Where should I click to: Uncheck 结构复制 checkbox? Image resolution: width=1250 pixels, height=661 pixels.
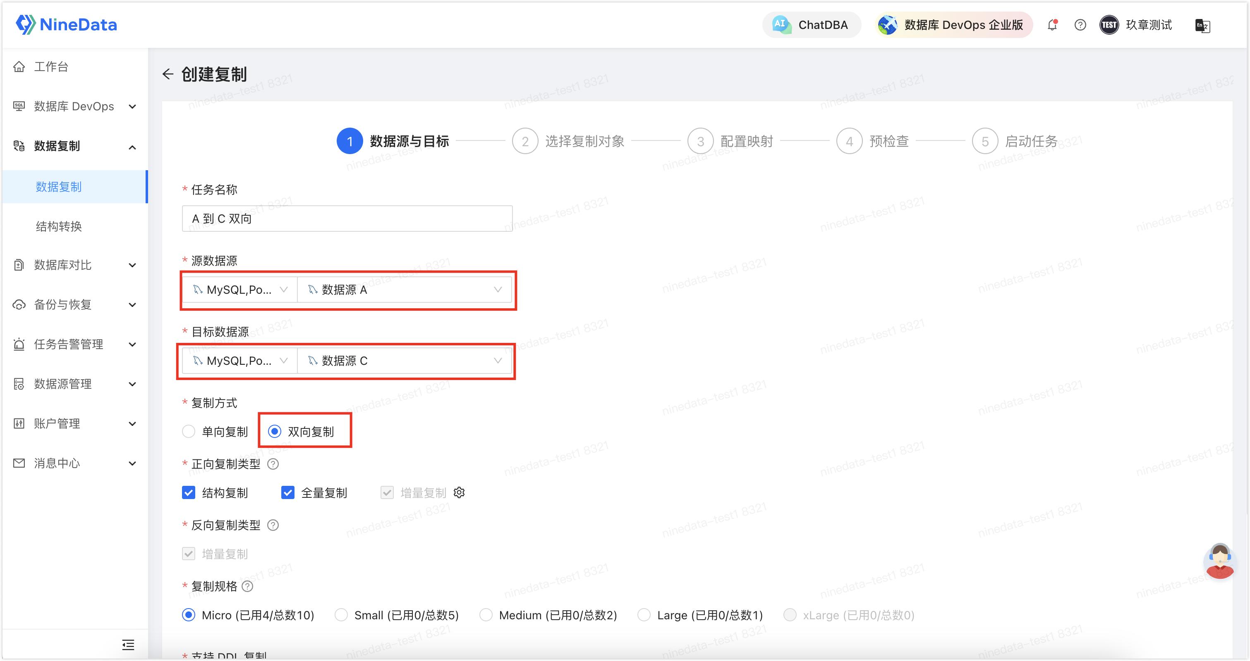click(189, 493)
